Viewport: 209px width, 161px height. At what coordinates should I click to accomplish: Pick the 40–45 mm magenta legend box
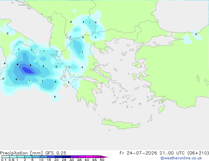tap(89, 157)
